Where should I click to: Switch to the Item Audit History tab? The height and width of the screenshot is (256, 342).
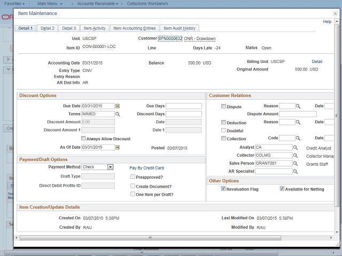tap(179, 28)
